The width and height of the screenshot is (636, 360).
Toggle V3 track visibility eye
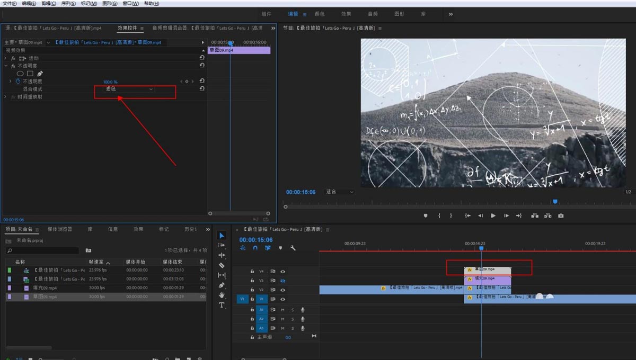(282, 281)
